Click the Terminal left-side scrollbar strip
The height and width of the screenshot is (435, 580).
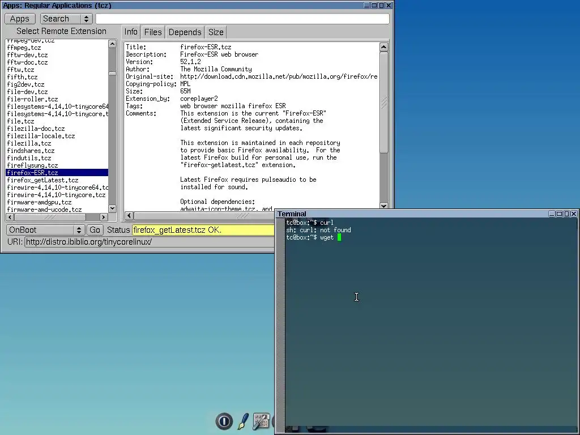[x=280, y=325]
